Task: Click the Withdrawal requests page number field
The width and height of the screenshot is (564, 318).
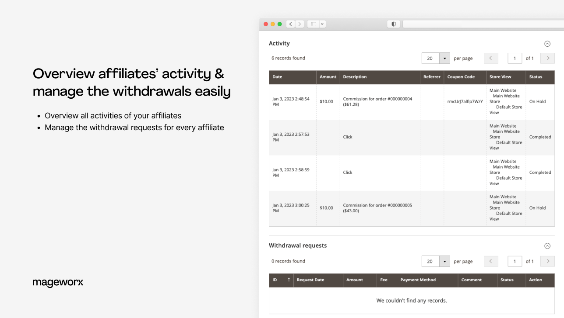Action: (x=515, y=261)
